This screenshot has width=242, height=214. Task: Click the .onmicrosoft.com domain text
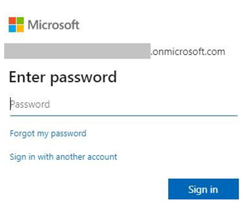[188, 52]
